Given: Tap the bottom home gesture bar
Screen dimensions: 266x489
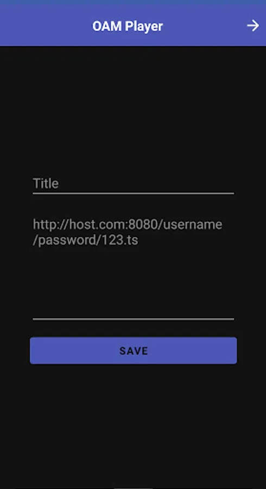Looking at the screenshot, I should coord(134,488).
